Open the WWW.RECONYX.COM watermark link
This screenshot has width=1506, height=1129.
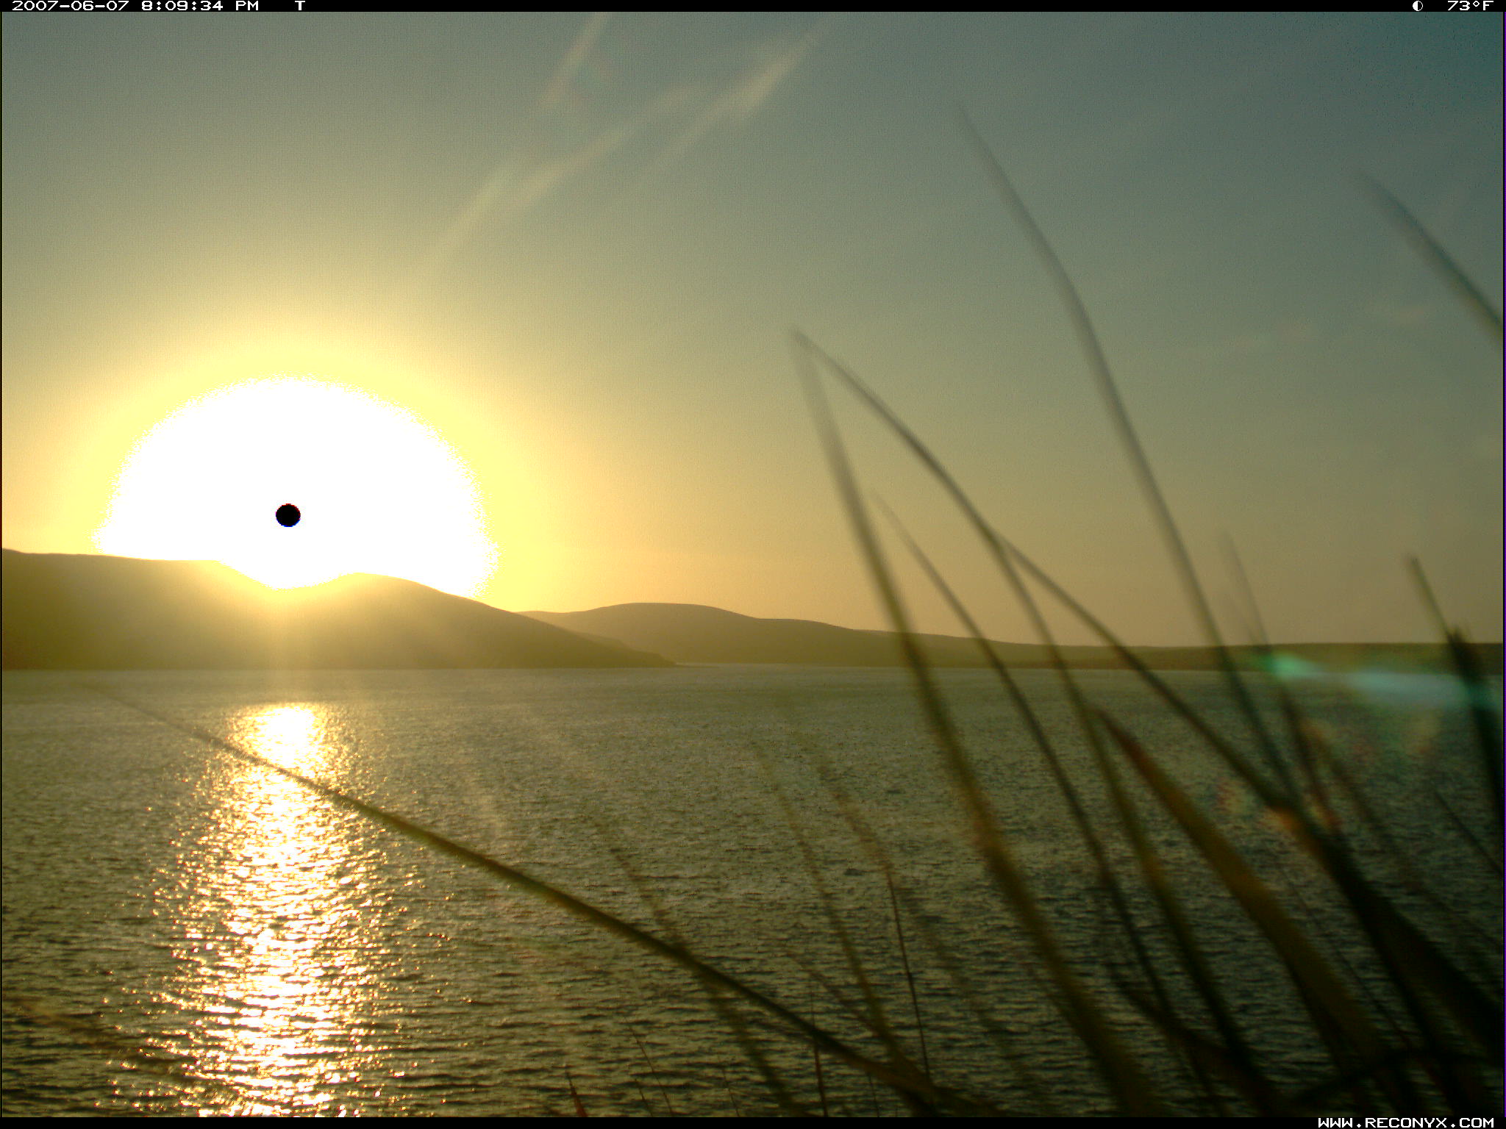coord(1405,1122)
